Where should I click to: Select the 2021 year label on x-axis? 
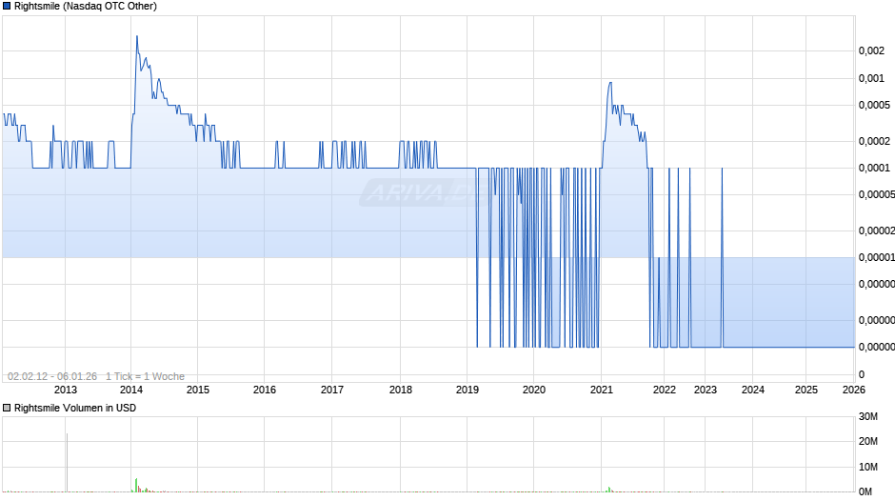point(601,390)
